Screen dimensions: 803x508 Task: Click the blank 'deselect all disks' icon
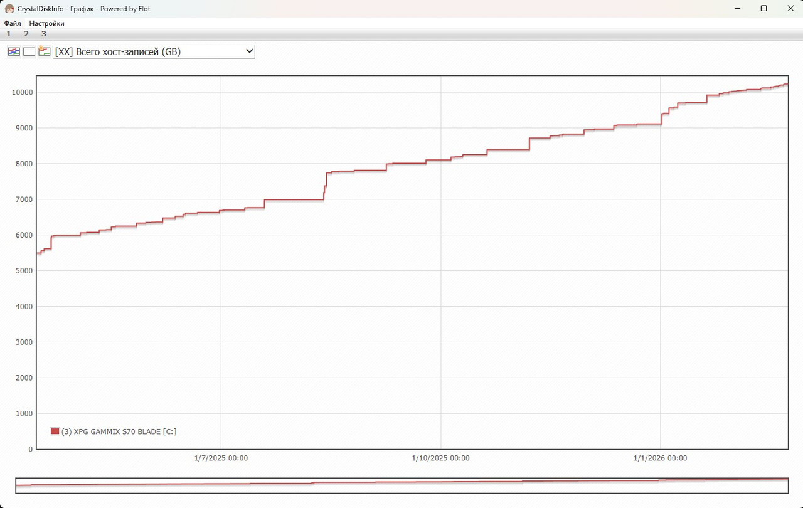29,51
